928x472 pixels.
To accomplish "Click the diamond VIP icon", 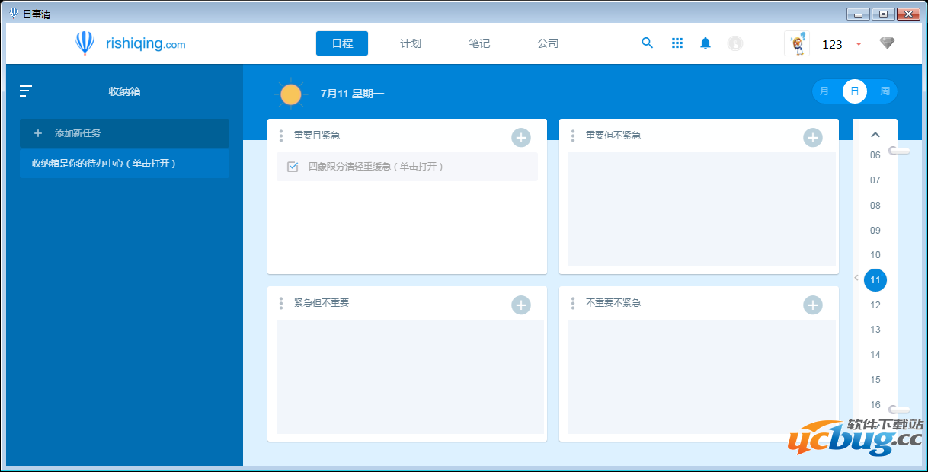I will (x=887, y=43).
